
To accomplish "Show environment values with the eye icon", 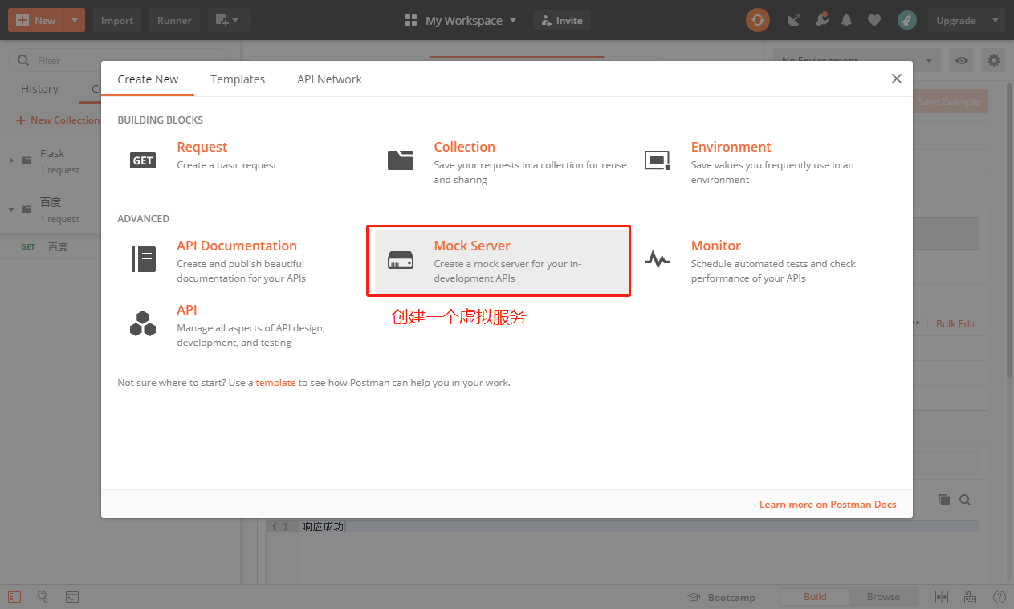I will click(x=961, y=59).
